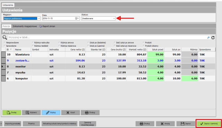Click the 99.00 Sztuk przed green cell
The height and width of the screenshot is (128, 222).
tap(156, 55)
